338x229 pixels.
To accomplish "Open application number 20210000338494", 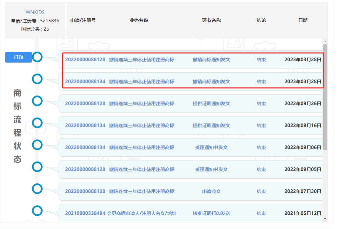I will tap(85, 213).
